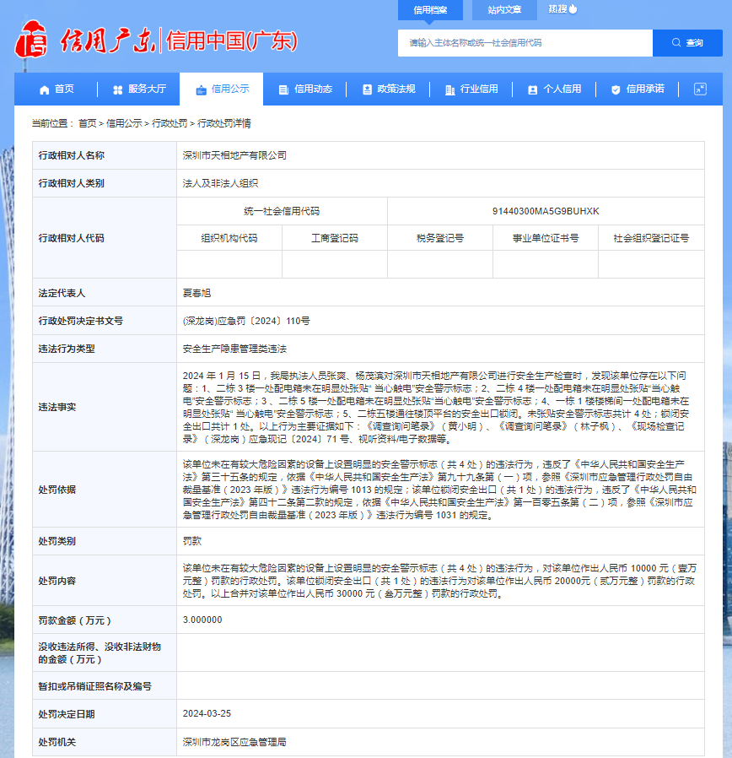
Task: Select the document number (深龙岗)应急罚〔2024〕110号
Action: click(246, 321)
